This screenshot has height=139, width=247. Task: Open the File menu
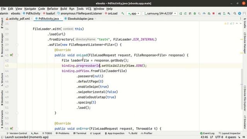[3, 9]
